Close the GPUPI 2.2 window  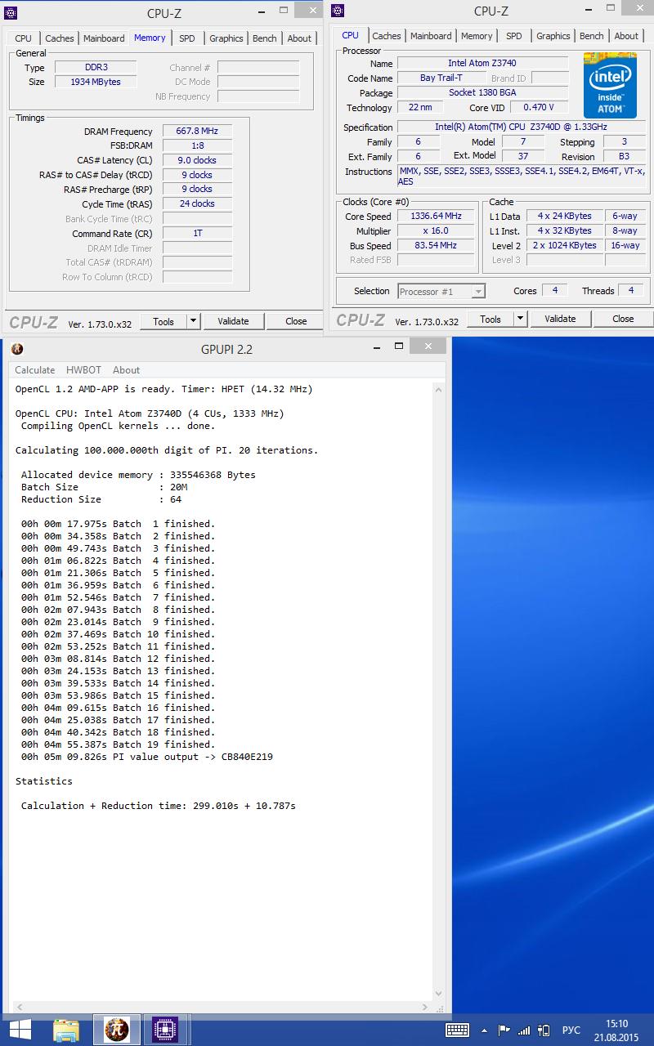[x=427, y=346]
